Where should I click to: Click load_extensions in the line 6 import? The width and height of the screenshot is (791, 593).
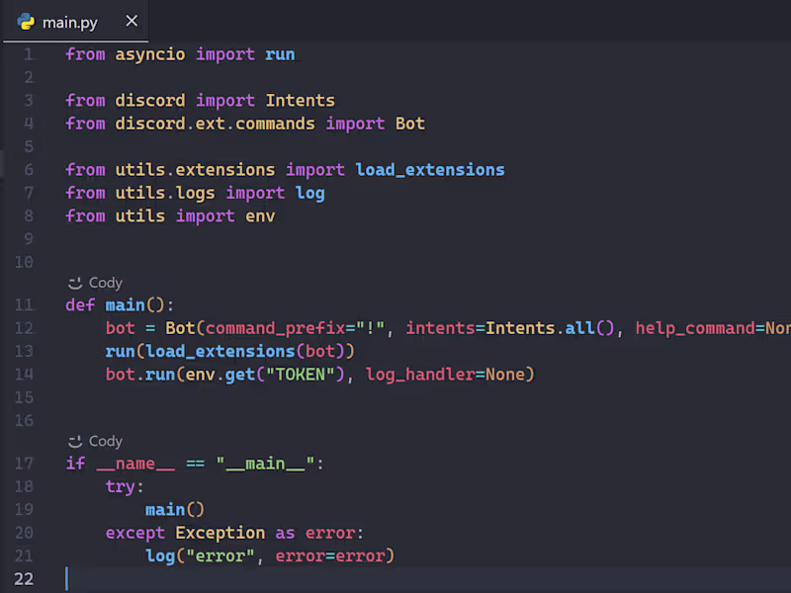[x=429, y=169]
